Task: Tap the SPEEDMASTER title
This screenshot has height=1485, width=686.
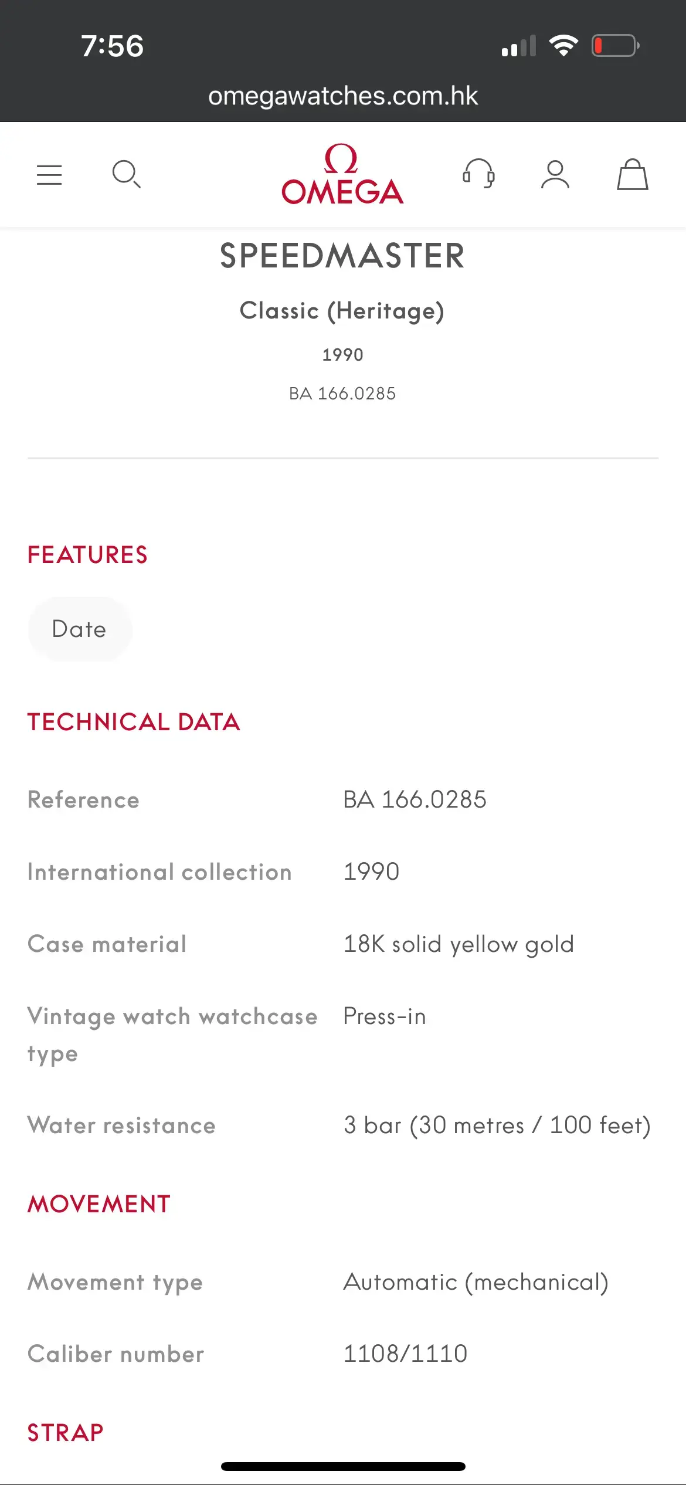Action: coord(342,256)
